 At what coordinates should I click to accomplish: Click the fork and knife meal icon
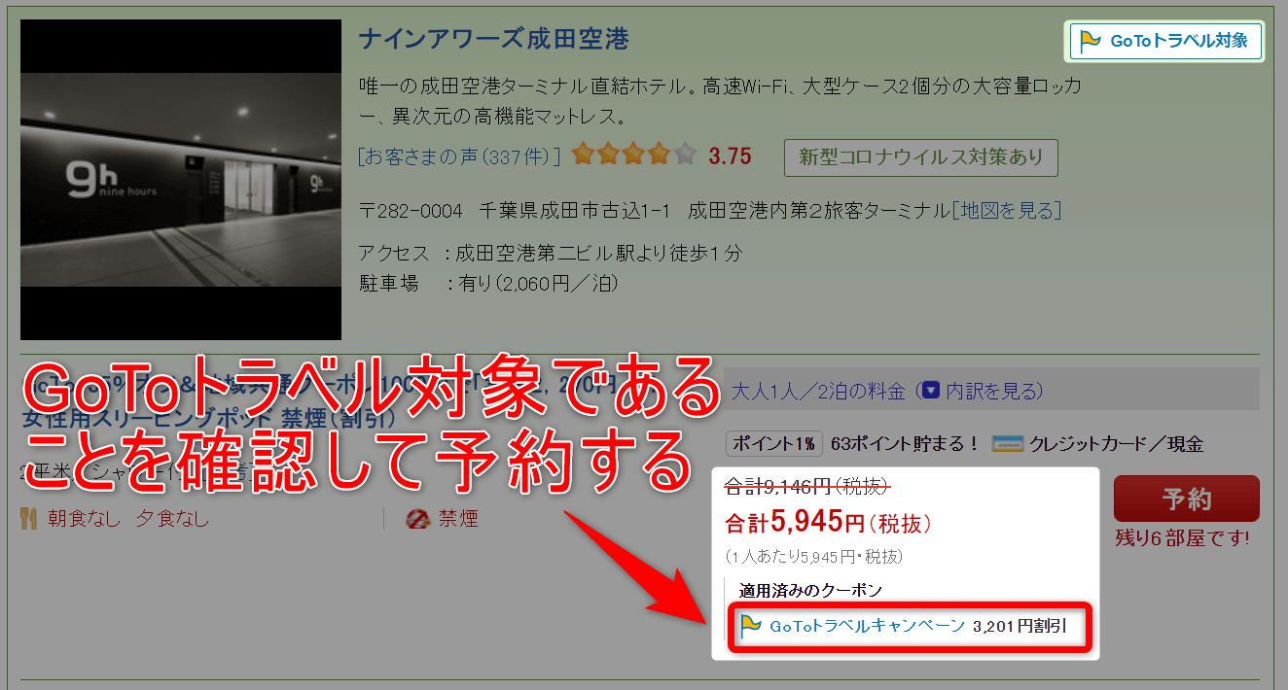coord(28,519)
